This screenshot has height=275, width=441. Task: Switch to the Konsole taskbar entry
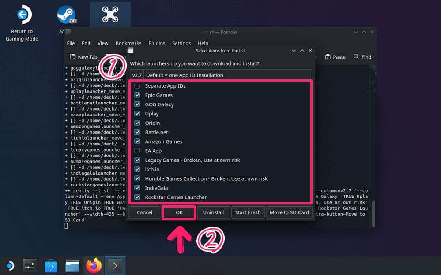tap(115, 265)
